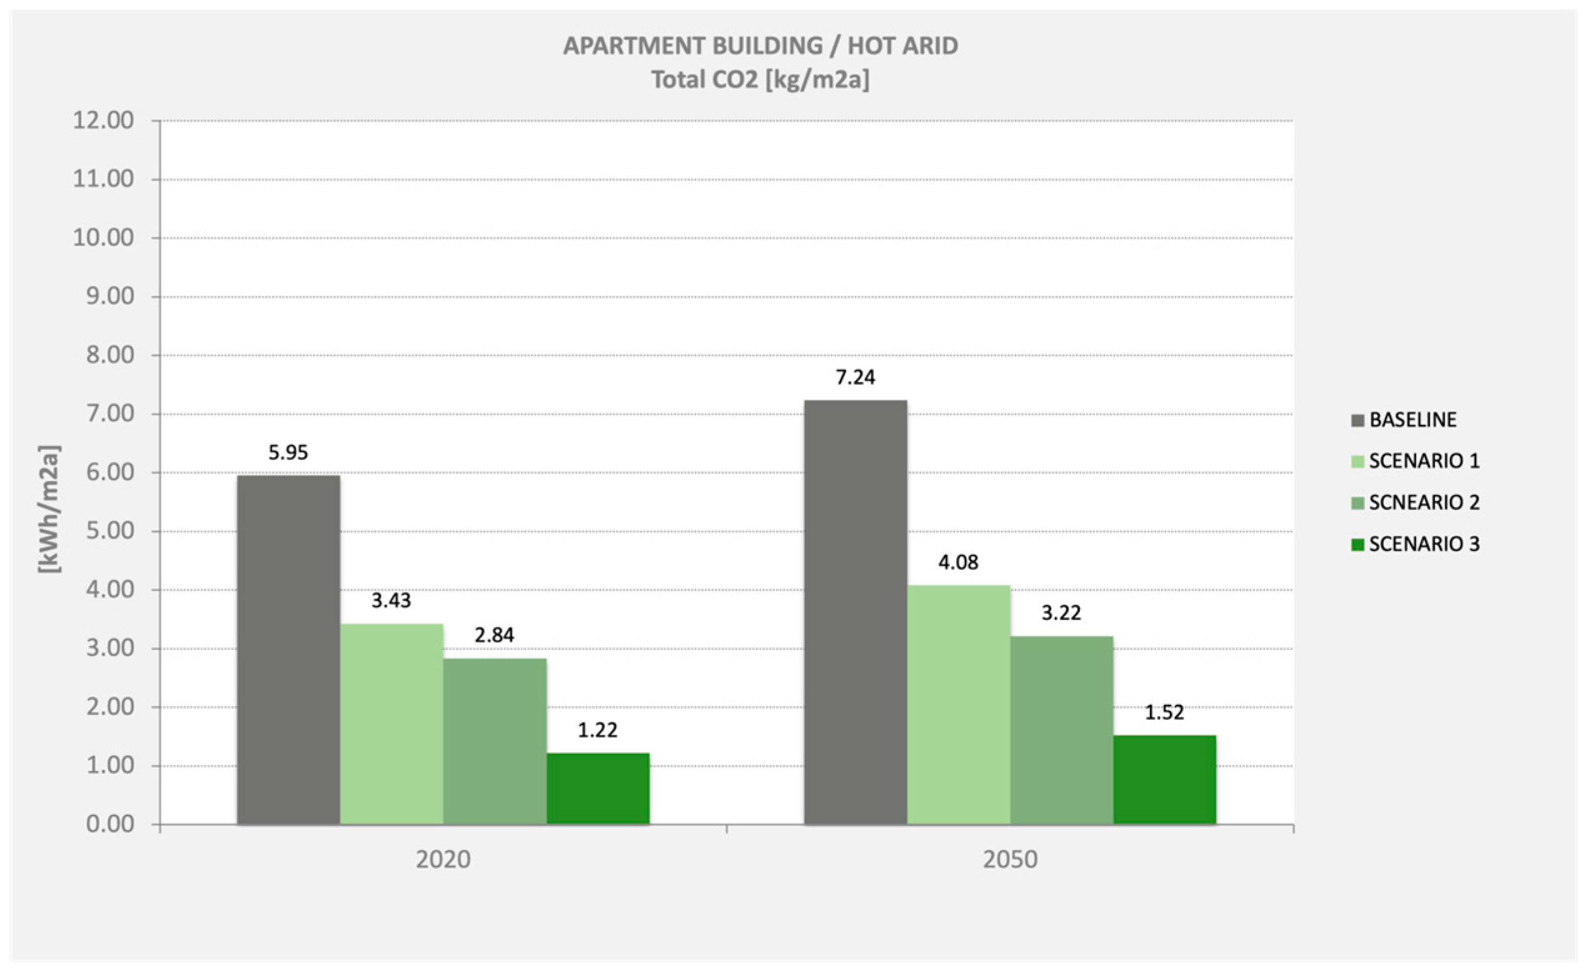Select the 2050 Scenario 3 bar labeled 1.52

pyautogui.click(x=1164, y=780)
